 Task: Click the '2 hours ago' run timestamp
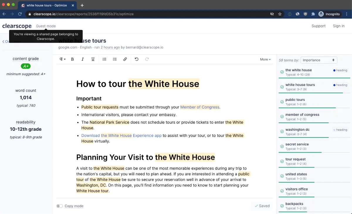[110, 47]
